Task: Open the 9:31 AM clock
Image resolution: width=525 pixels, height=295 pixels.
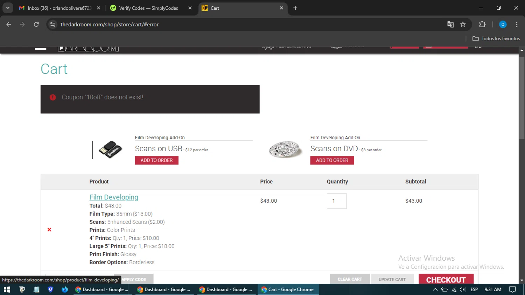Action: (x=493, y=289)
